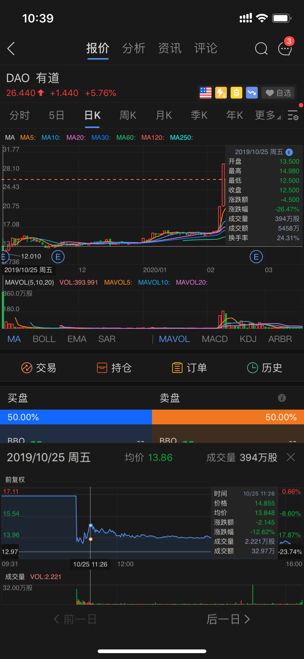
Task: Switch to the 分析 tab
Action: tap(134, 48)
